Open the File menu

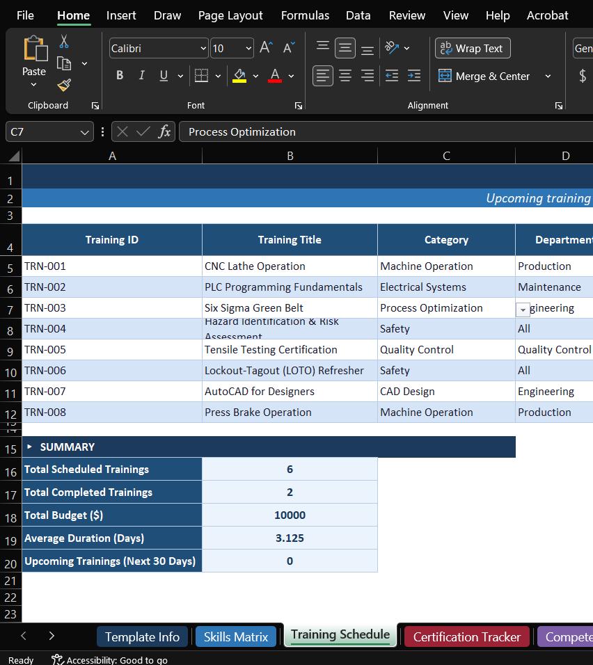point(25,15)
